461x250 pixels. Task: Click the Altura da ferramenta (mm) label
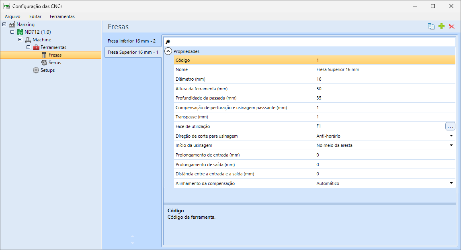tap(201, 89)
